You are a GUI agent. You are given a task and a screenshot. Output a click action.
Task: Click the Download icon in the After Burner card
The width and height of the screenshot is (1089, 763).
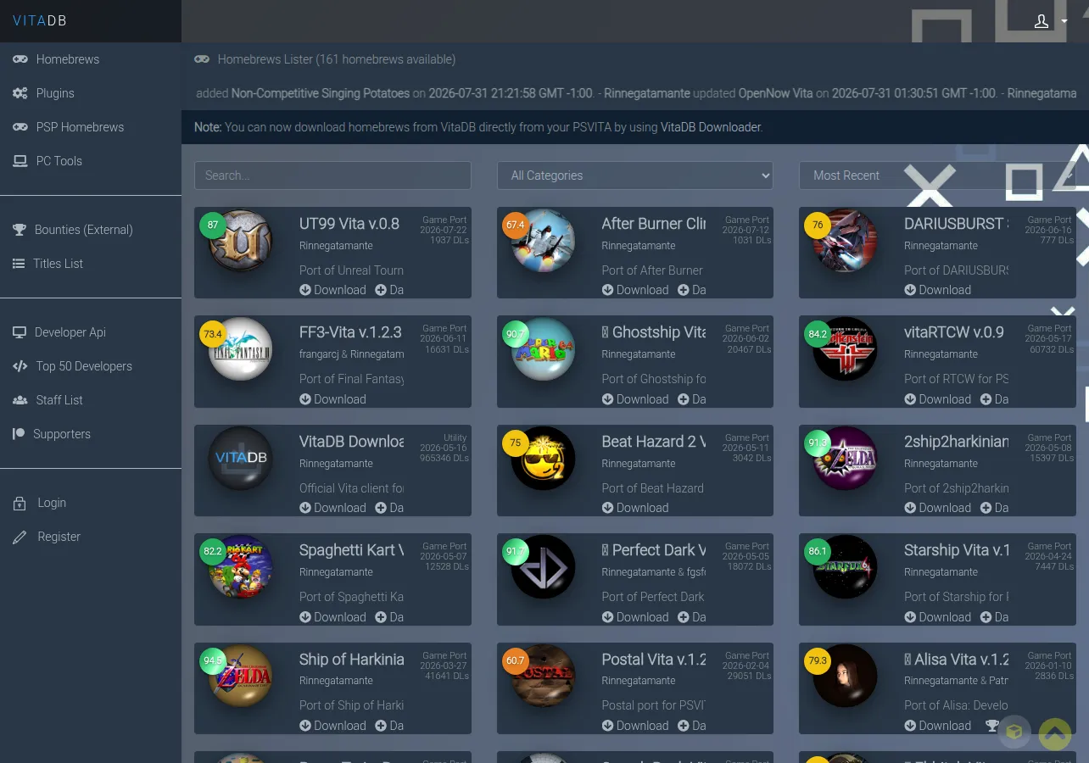click(x=608, y=290)
